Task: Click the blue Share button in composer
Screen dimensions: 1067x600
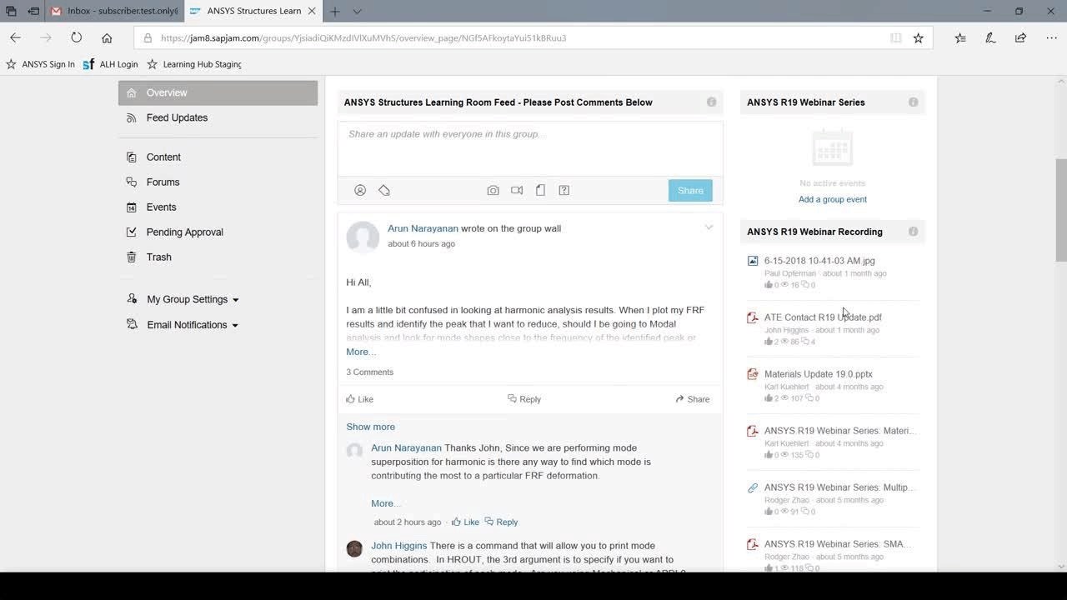Action: pos(690,190)
